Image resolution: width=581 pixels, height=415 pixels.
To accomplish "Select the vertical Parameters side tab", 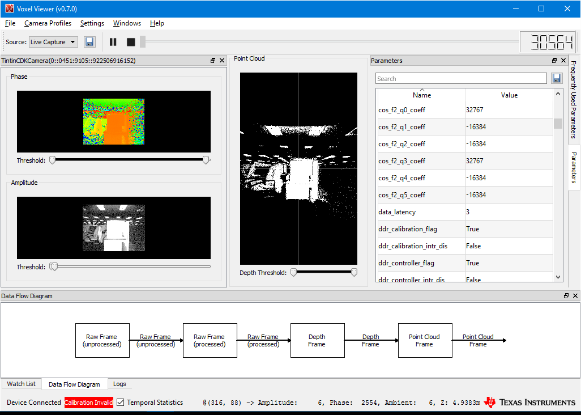I will coord(574,168).
